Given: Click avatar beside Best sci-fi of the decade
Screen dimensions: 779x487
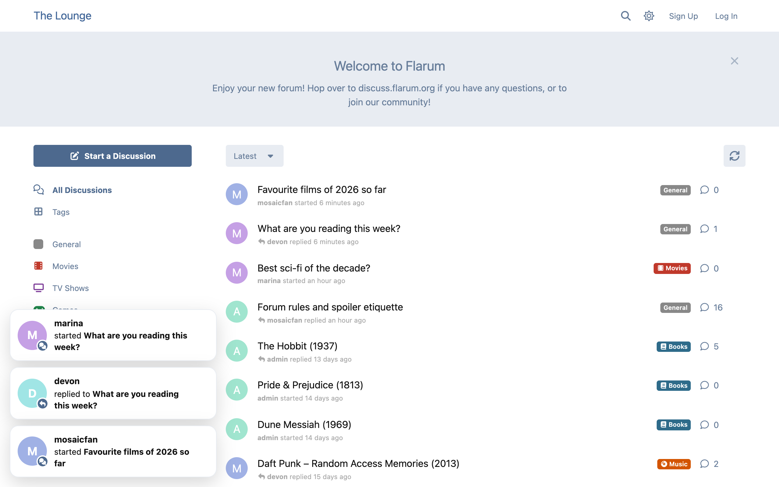Looking at the screenshot, I should (237, 272).
